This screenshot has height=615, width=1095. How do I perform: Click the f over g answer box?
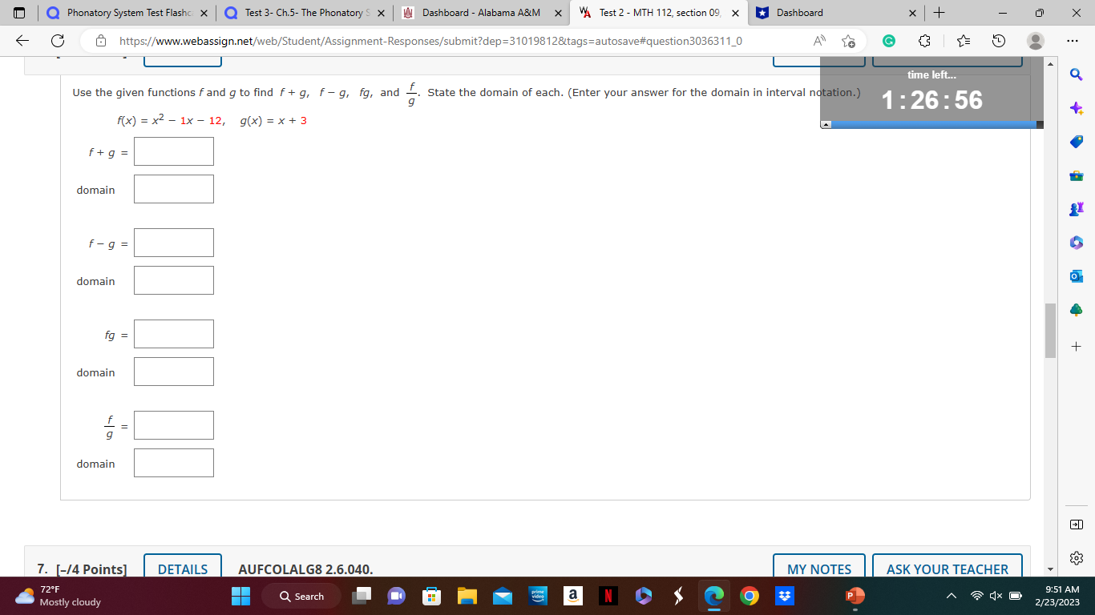pyautogui.click(x=174, y=425)
